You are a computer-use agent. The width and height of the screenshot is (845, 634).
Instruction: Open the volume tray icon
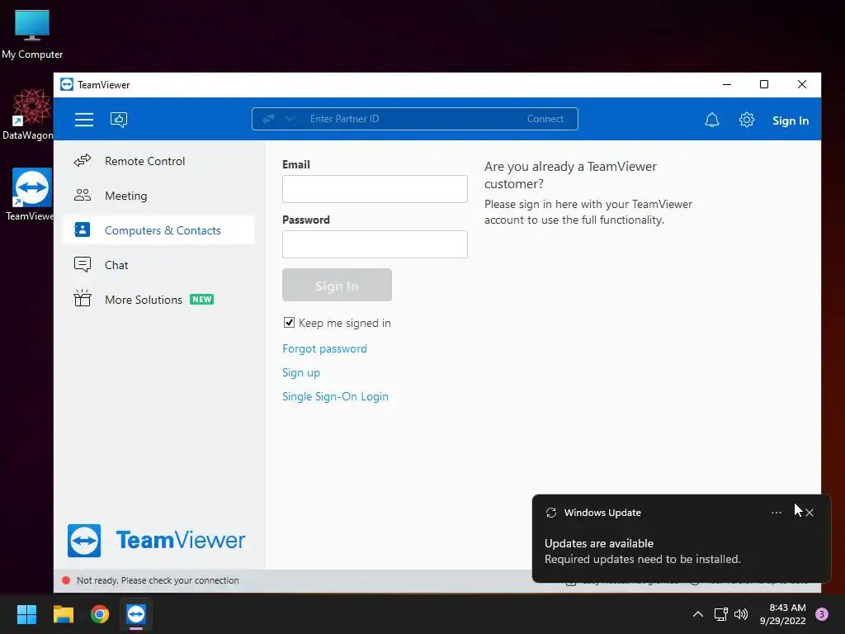[x=741, y=614]
